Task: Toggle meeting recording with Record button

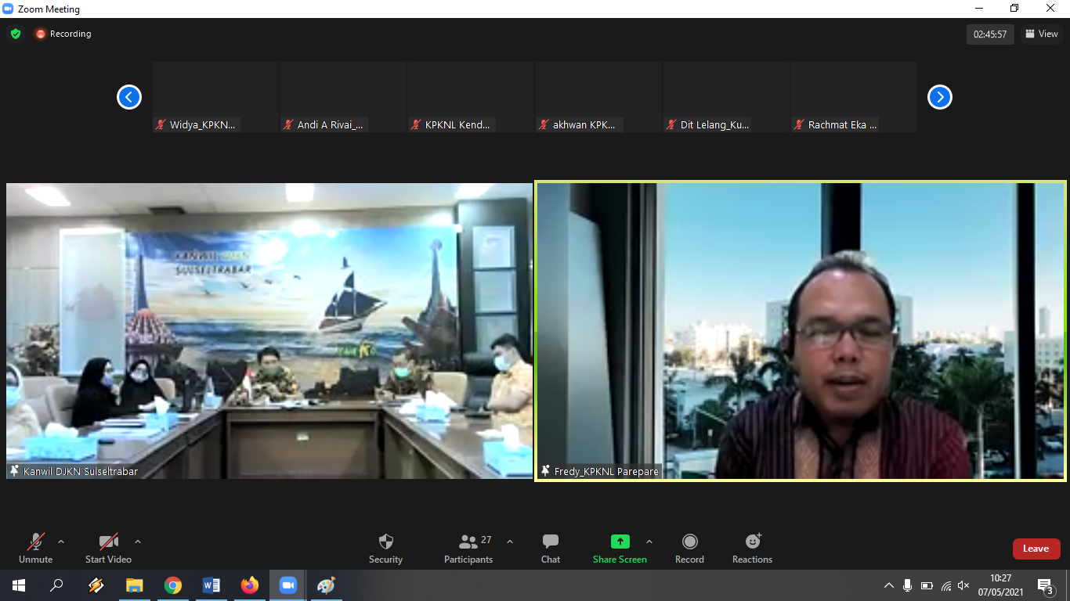Action: click(x=689, y=548)
